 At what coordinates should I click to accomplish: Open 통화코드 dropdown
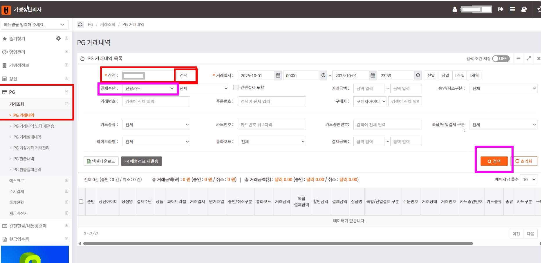272,142
